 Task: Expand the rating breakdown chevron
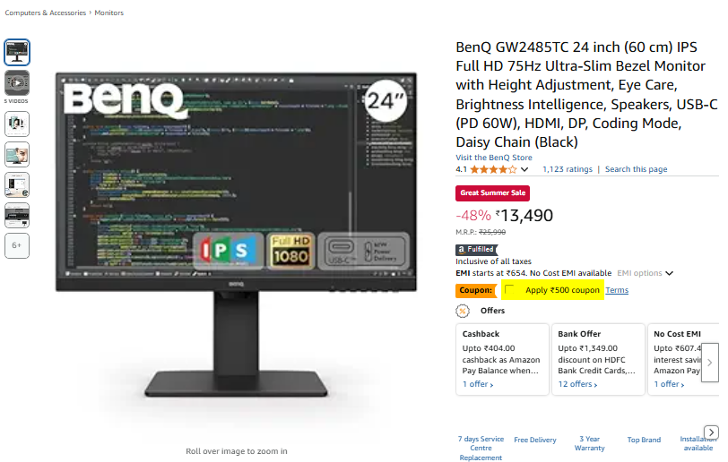point(524,169)
